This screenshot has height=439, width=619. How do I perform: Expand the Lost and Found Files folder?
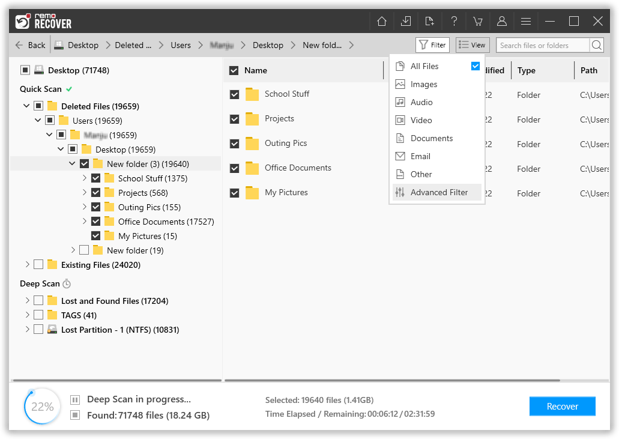pyautogui.click(x=27, y=300)
